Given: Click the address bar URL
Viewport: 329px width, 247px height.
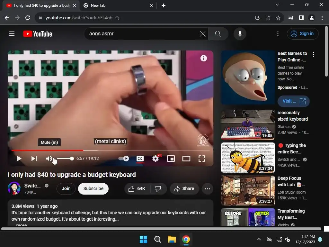Looking at the screenshot, I should point(82,18).
